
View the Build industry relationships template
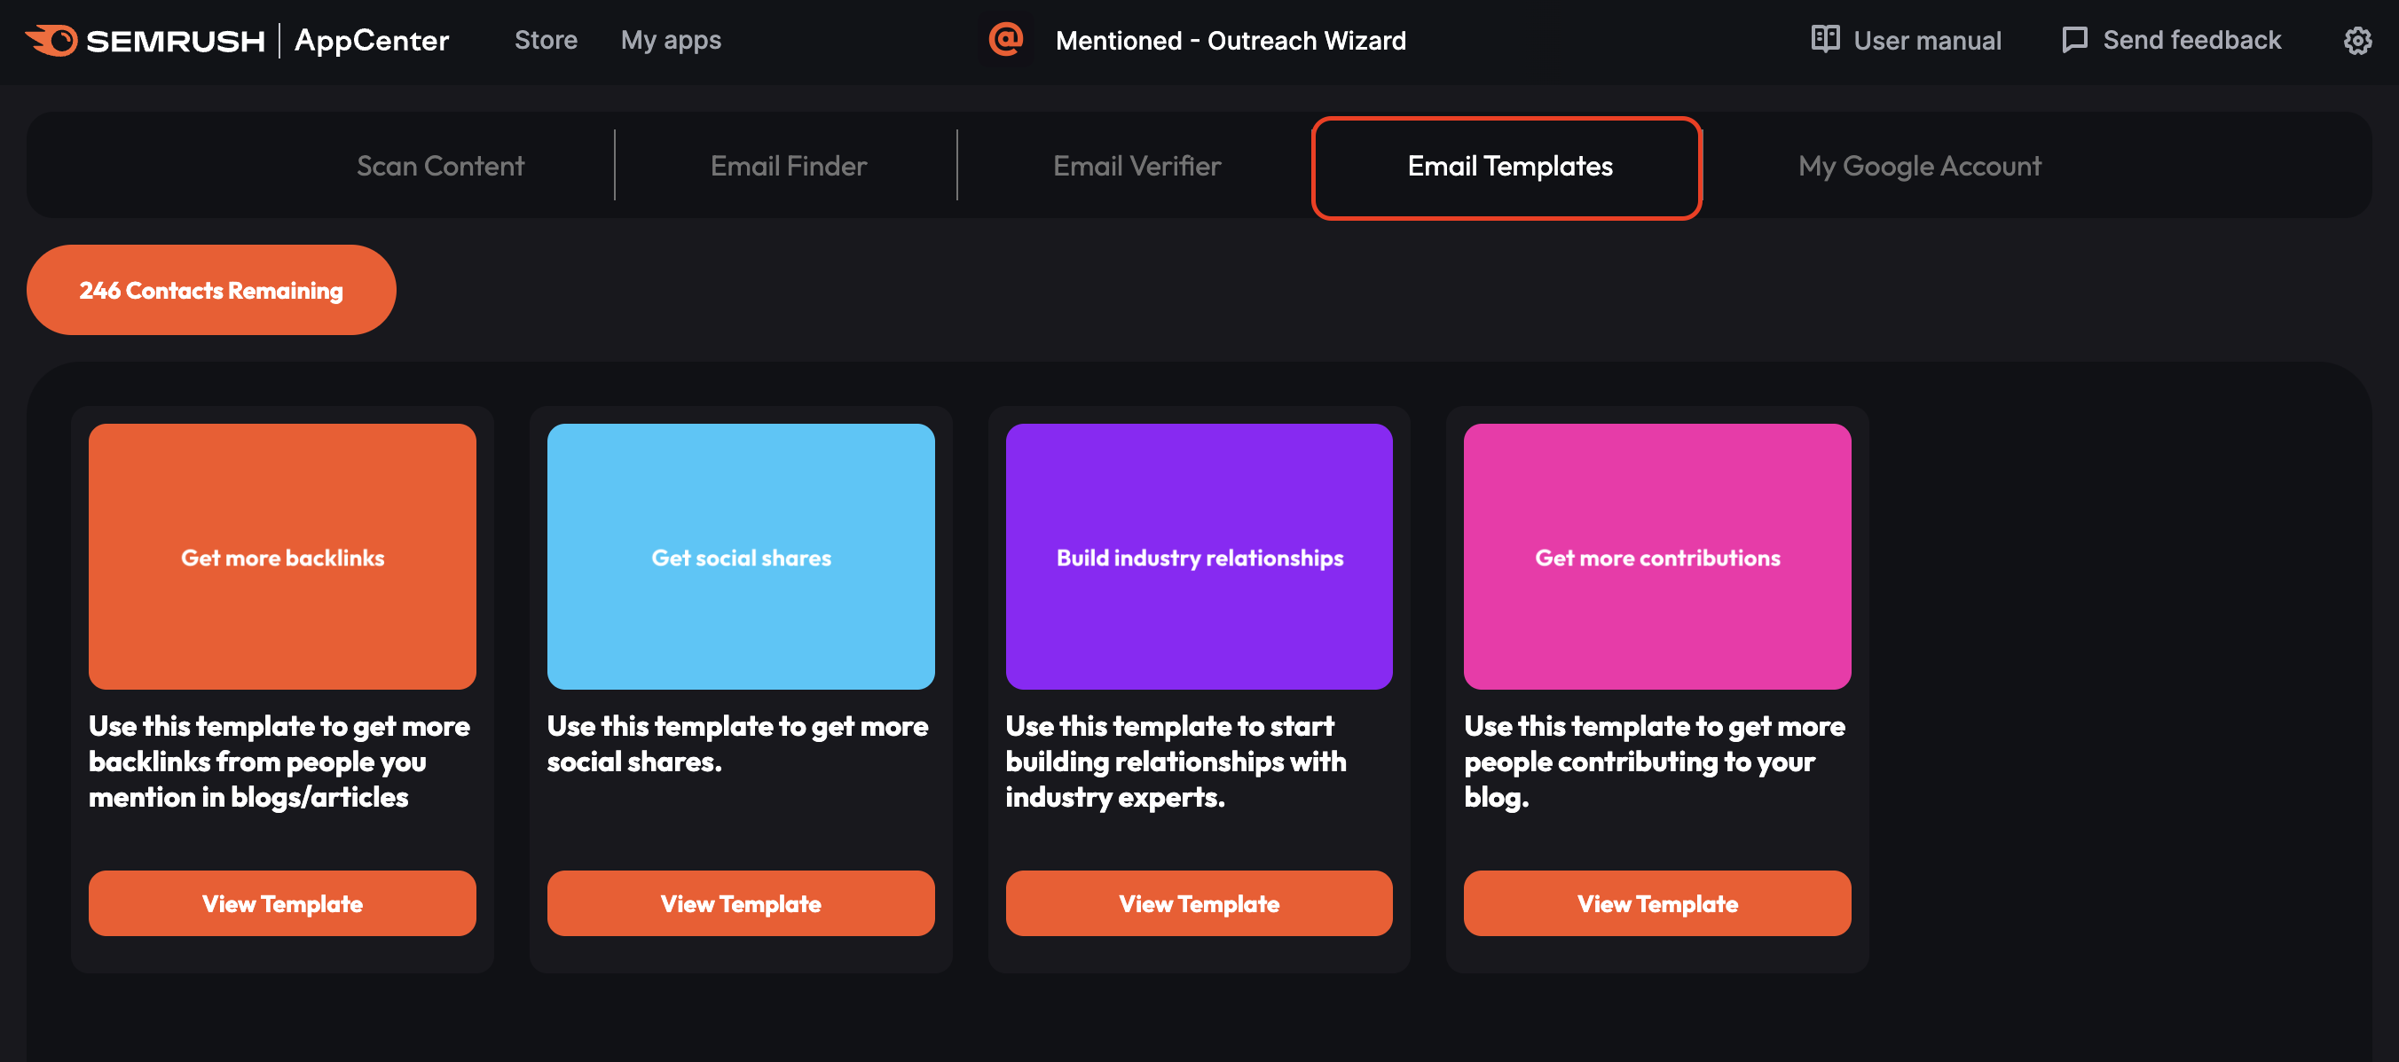(x=1199, y=902)
